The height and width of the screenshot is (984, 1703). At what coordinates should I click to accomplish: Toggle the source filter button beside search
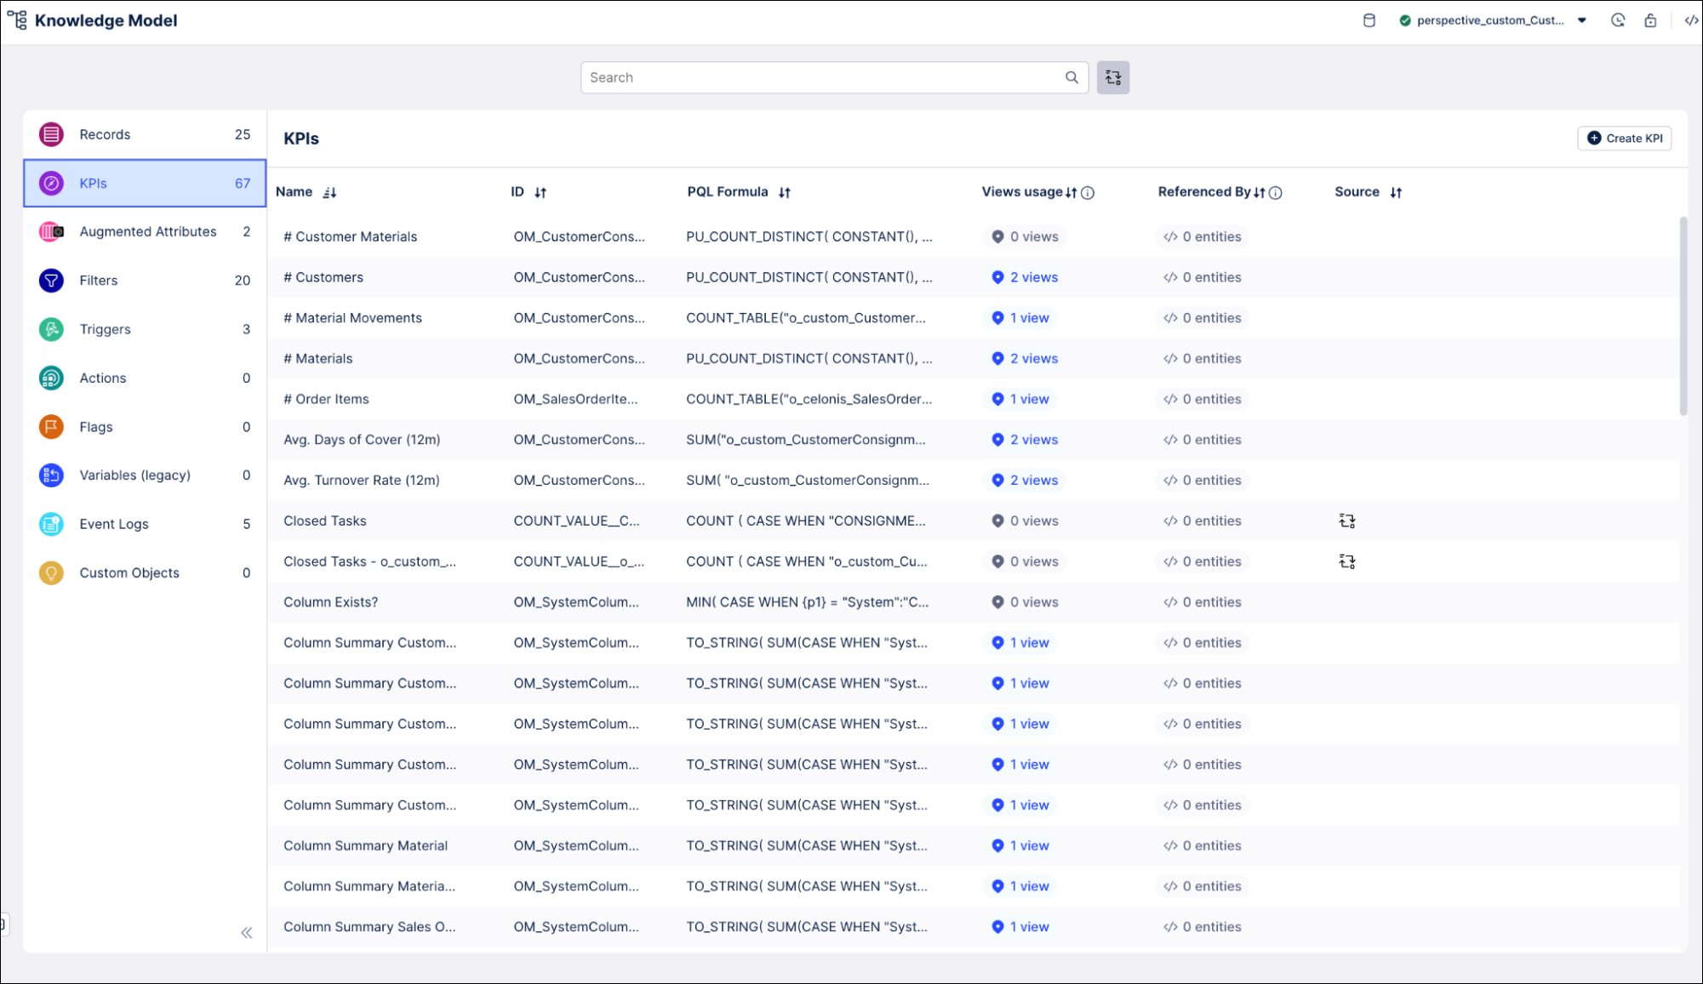click(x=1112, y=77)
